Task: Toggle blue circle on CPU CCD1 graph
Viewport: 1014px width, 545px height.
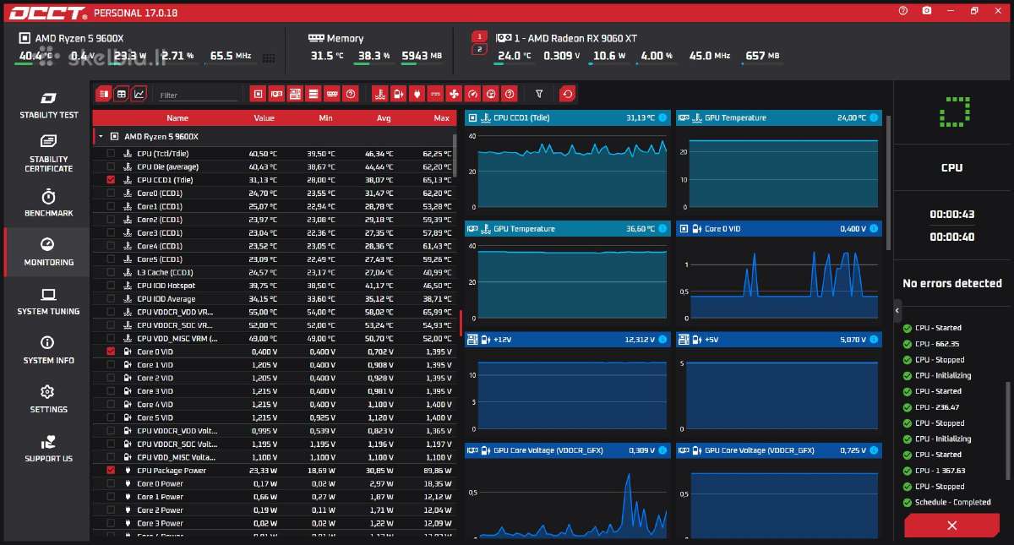Action: (x=662, y=117)
